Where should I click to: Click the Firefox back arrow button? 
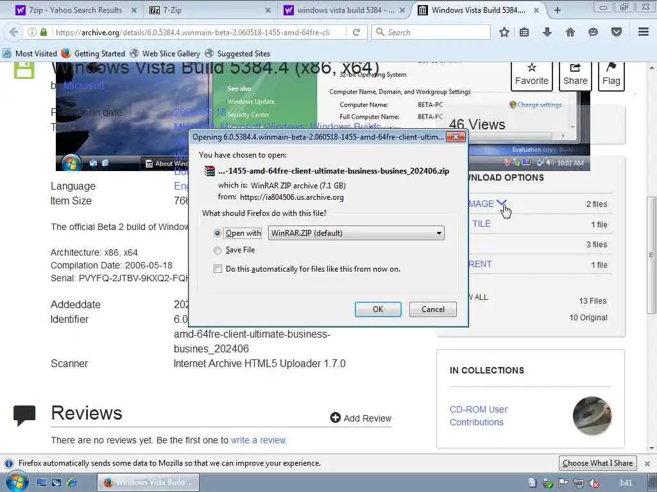(13, 32)
